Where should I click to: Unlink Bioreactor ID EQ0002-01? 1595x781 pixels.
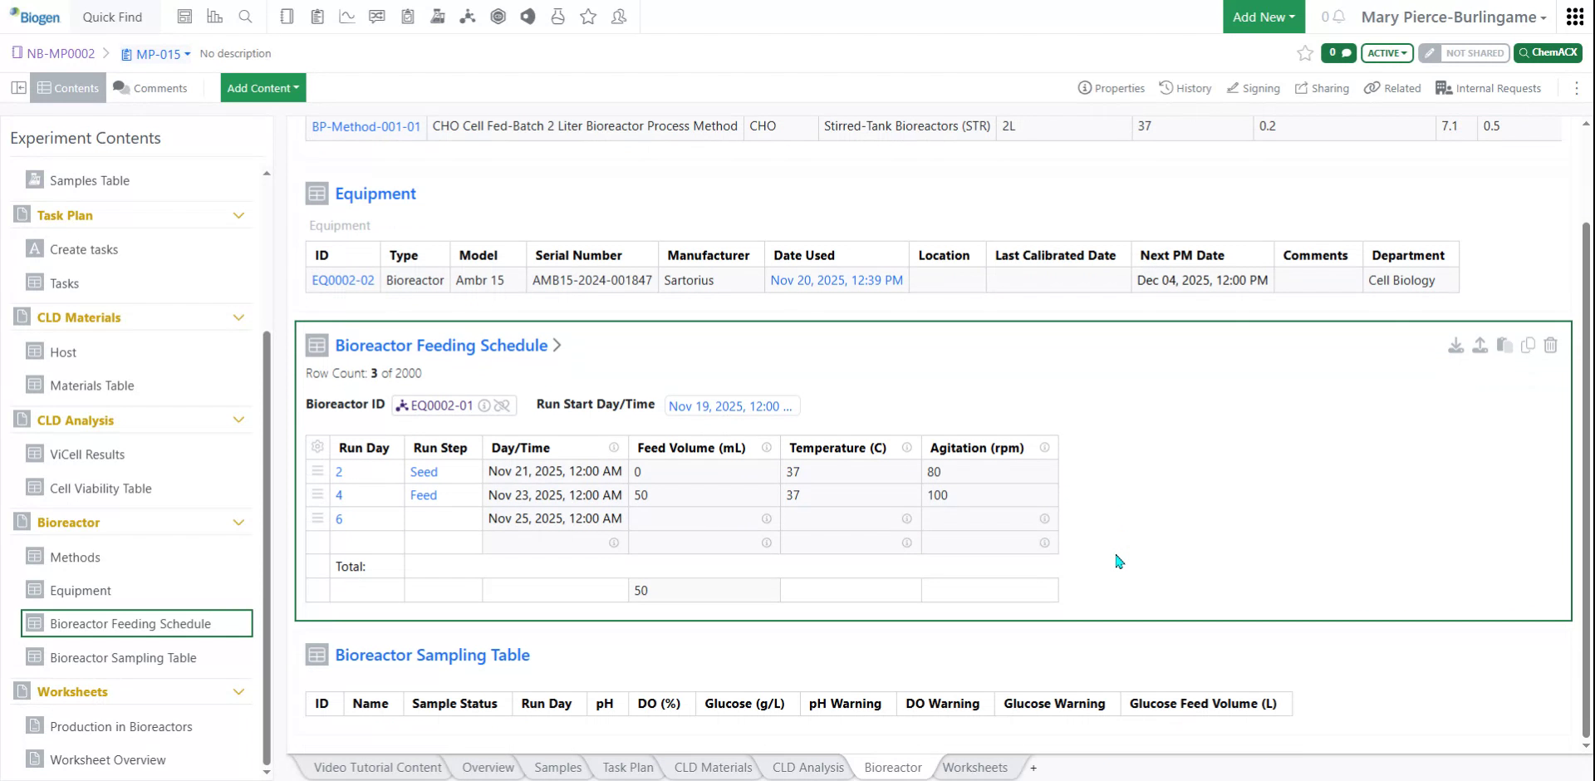click(503, 405)
